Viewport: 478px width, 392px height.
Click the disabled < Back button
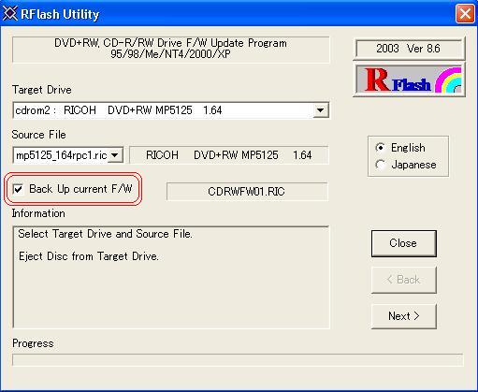tap(403, 280)
